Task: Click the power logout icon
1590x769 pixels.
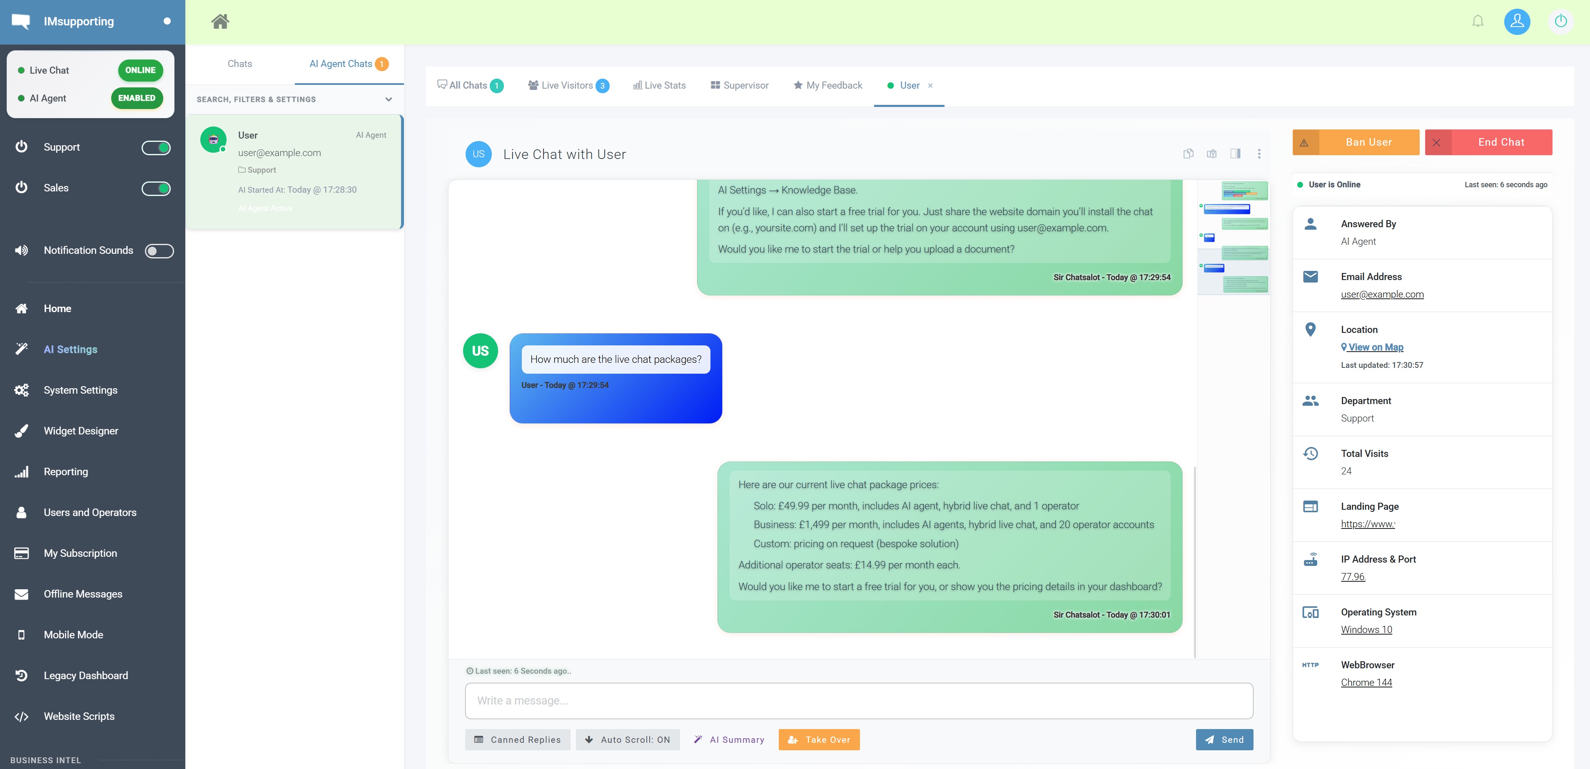Action: [1561, 22]
